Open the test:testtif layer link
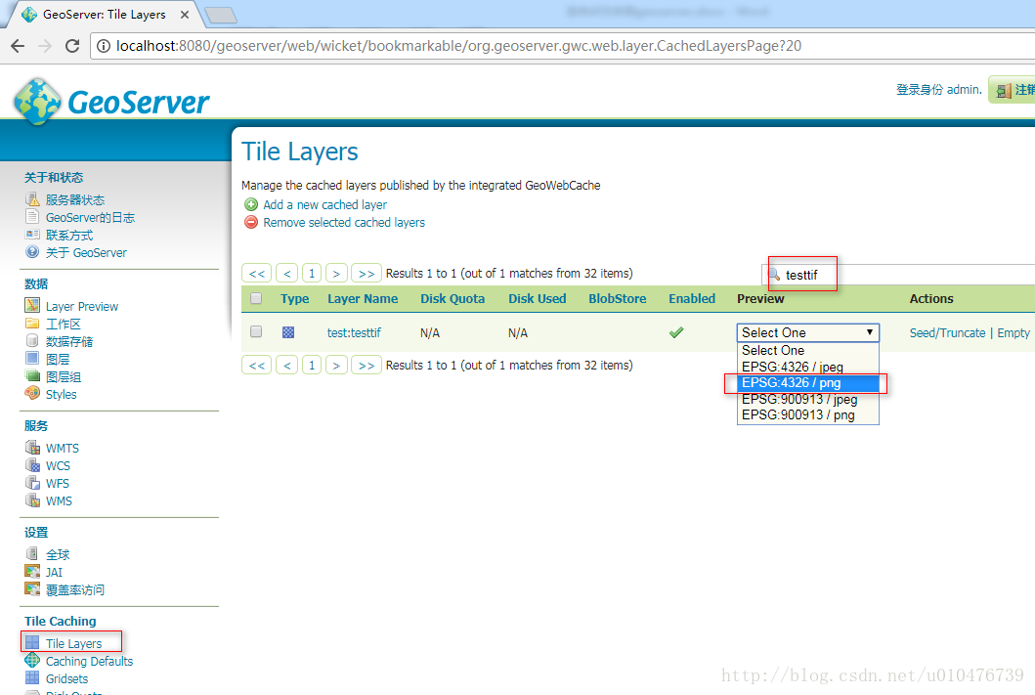Screen dimensions: 1035x695 [x=354, y=332]
